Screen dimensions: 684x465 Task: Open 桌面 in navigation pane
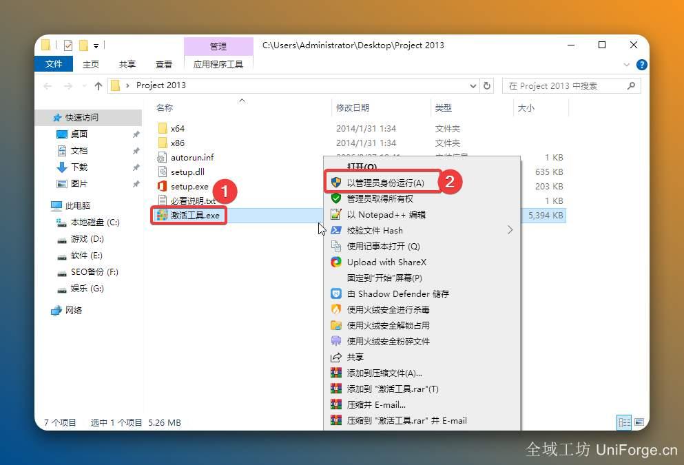[x=79, y=134]
